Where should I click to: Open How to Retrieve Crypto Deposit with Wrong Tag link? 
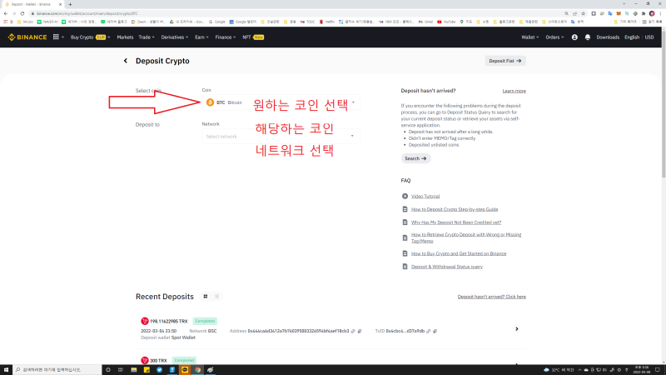tap(466, 237)
